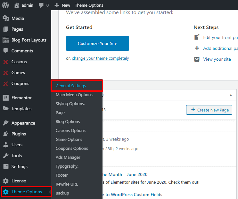Open Blog Options submenu entry
Image resolution: width=238 pixels, height=199 pixels.
click(x=68, y=121)
